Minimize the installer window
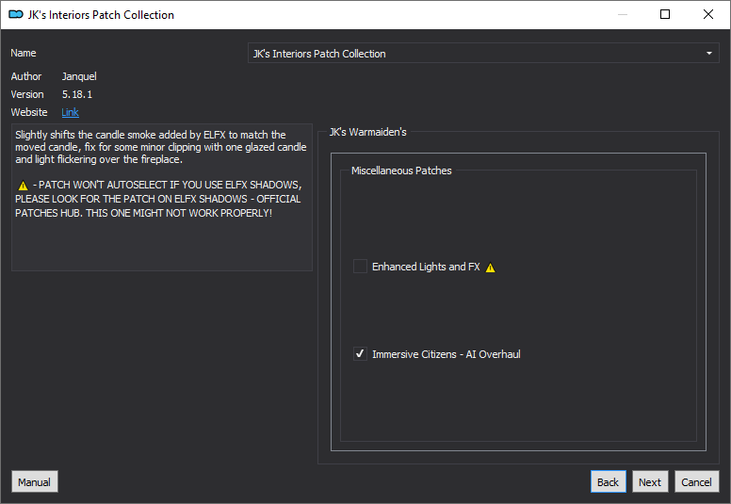The height and width of the screenshot is (504, 731). pos(623,14)
